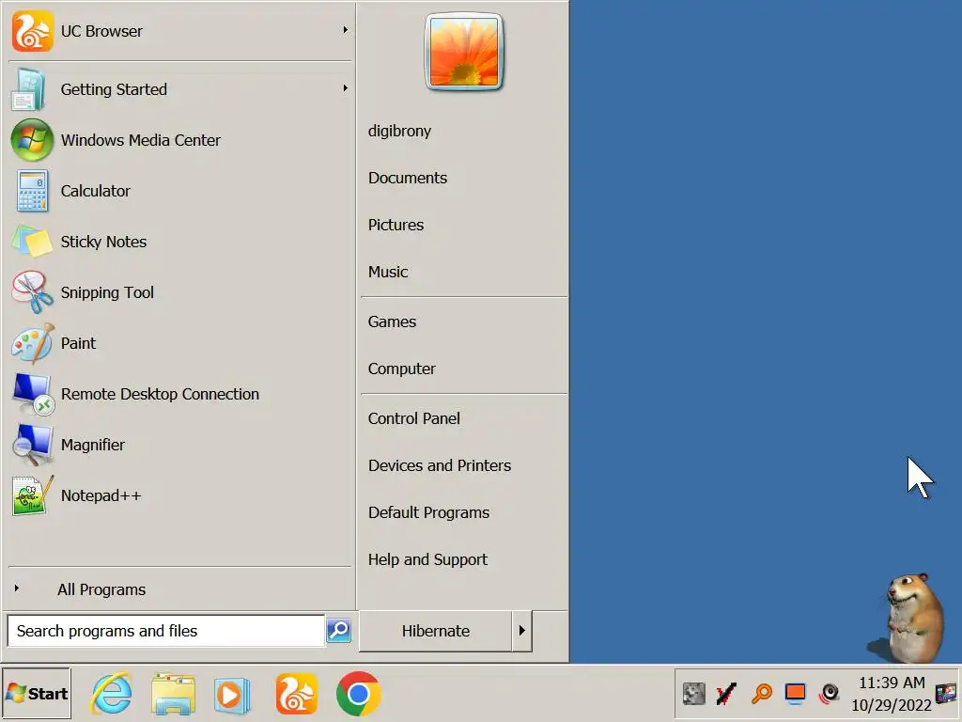Launch the Notepad++ icon

(x=32, y=495)
